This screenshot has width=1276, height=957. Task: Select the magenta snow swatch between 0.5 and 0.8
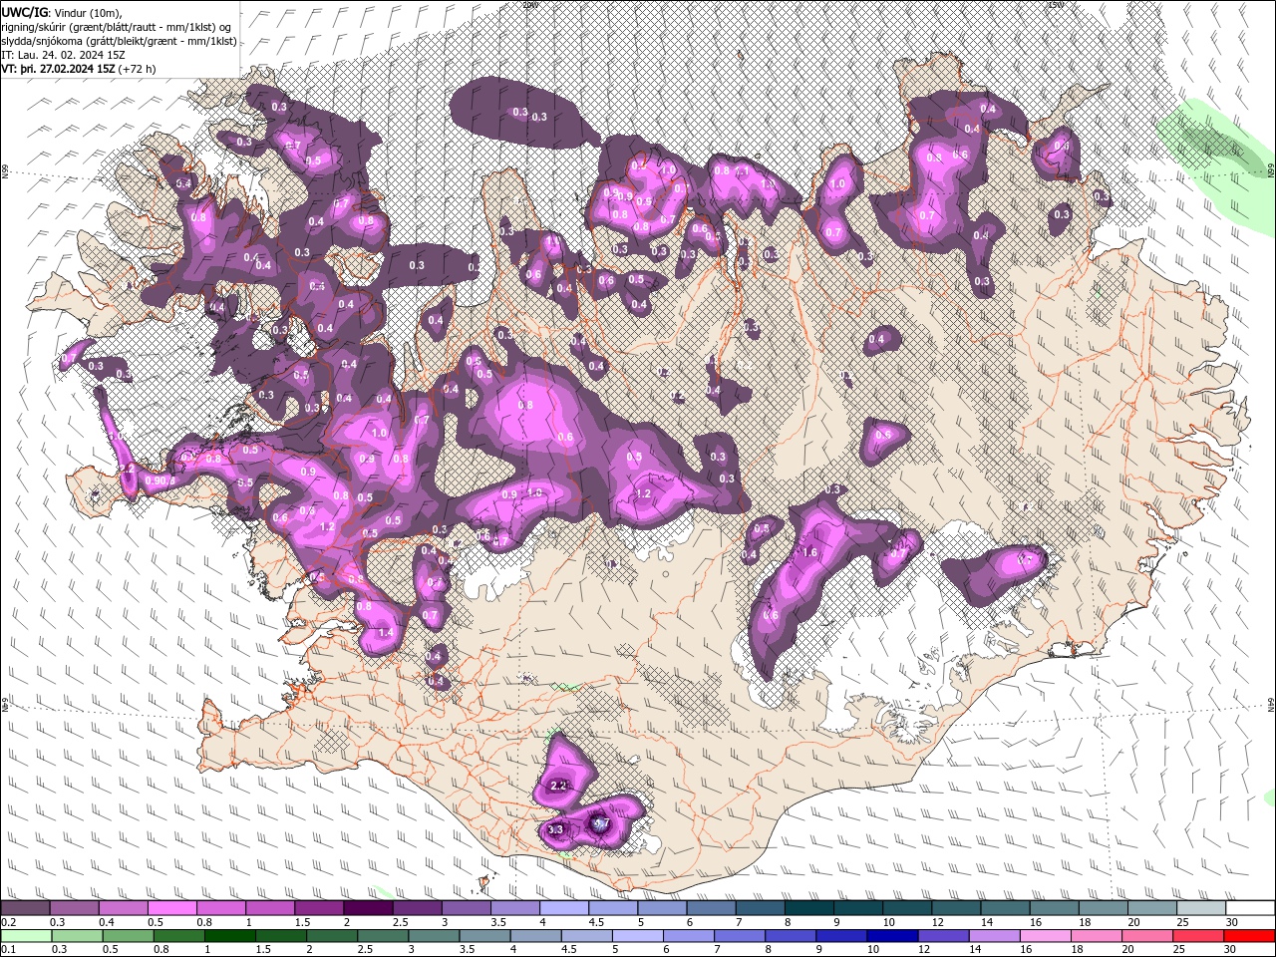(x=172, y=908)
